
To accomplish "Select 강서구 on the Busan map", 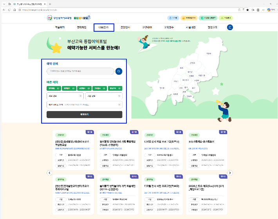I will (162, 88).
